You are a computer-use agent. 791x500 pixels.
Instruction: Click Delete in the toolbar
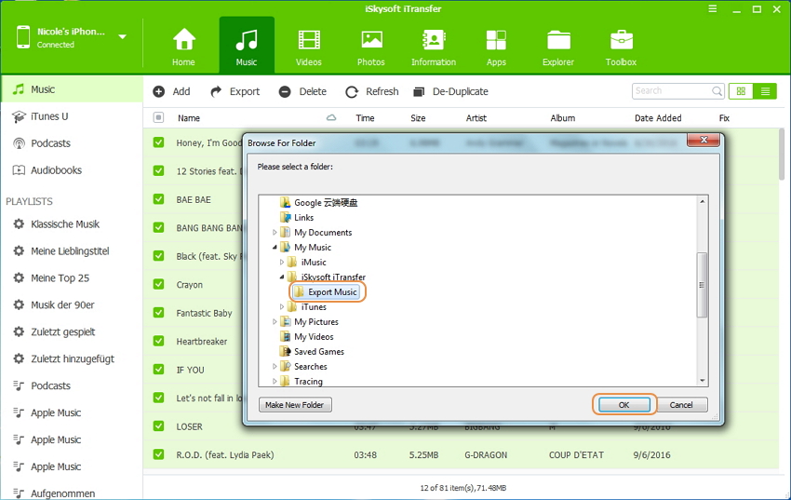[x=302, y=91]
